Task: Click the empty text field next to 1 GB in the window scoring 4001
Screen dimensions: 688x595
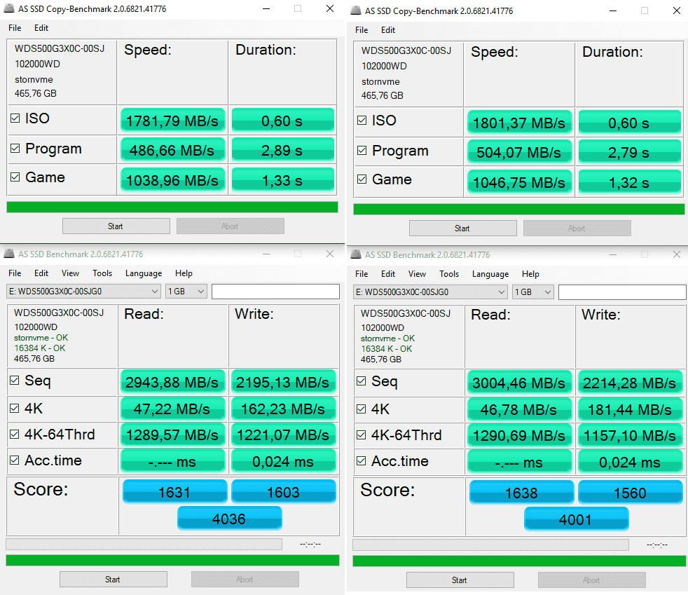Action: click(621, 292)
